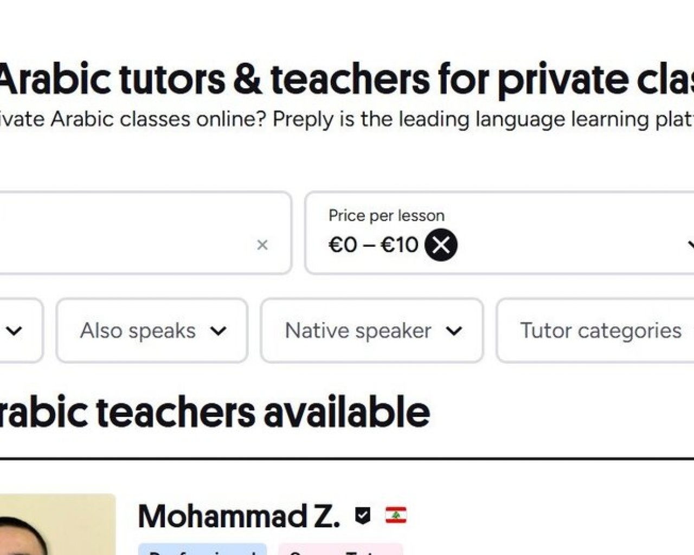
Task: Clear the search field using the × icon
Action: (x=263, y=245)
